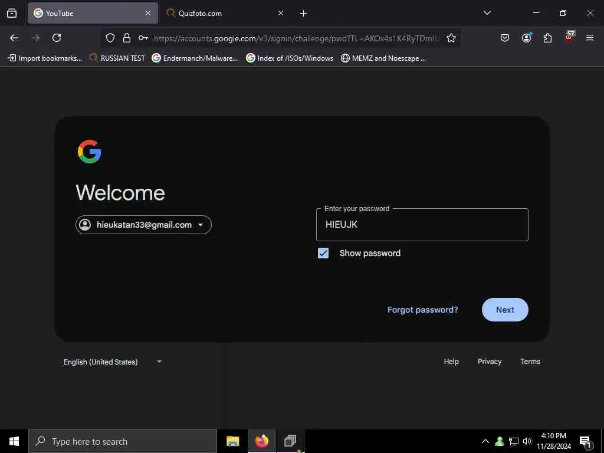This screenshot has width=604, height=453.
Task: Open the Firefox View icon
Action: click(x=12, y=13)
